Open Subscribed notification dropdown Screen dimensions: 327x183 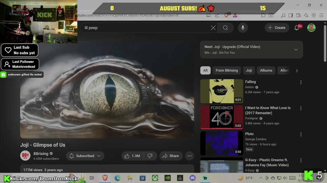(x=85, y=156)
